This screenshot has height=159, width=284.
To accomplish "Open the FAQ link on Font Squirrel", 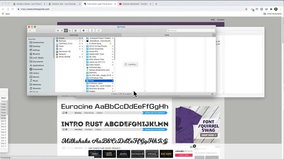I will pos(213,19).
